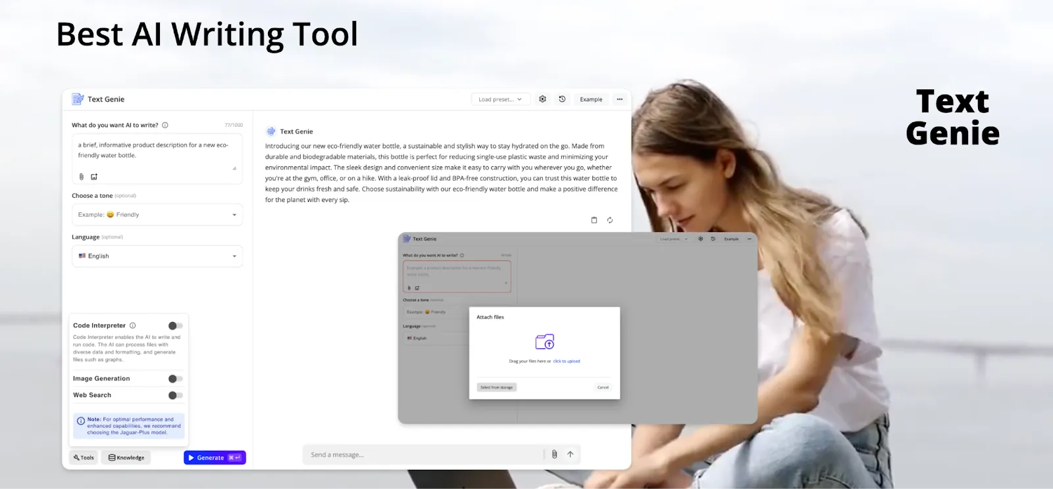Click the Example button in the dimmed window
The image size is (1053, 489).
[x=731, y=239]
